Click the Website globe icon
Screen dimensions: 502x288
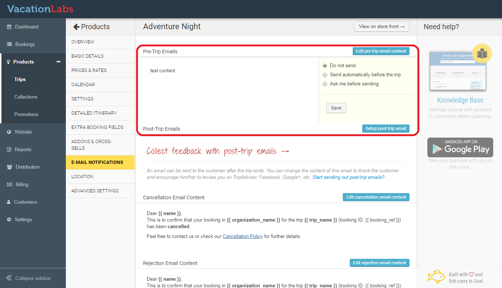pos(9,132)
